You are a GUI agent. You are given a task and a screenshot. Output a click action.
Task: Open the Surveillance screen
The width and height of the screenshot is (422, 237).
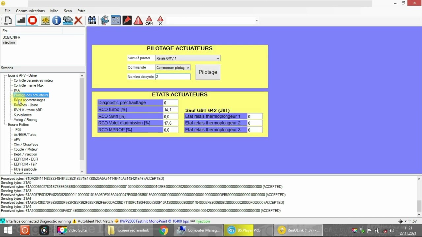tap(23, 115)
